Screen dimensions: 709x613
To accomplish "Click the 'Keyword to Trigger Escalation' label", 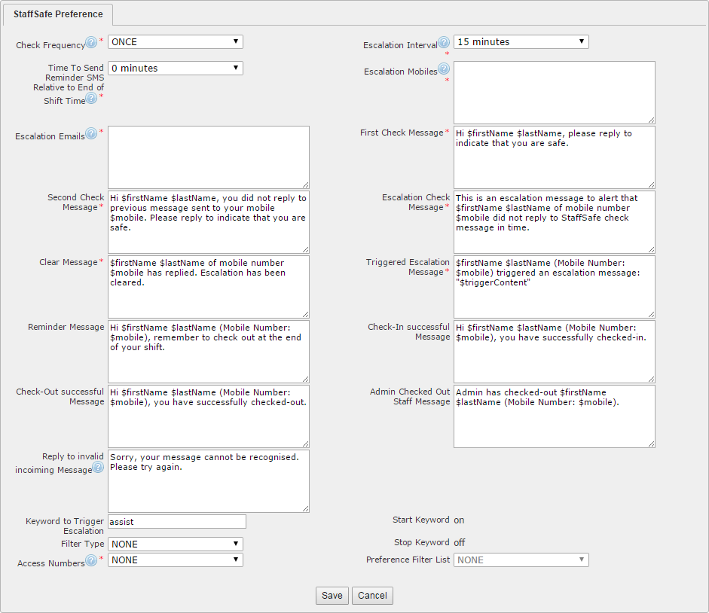I will (65, 526).
